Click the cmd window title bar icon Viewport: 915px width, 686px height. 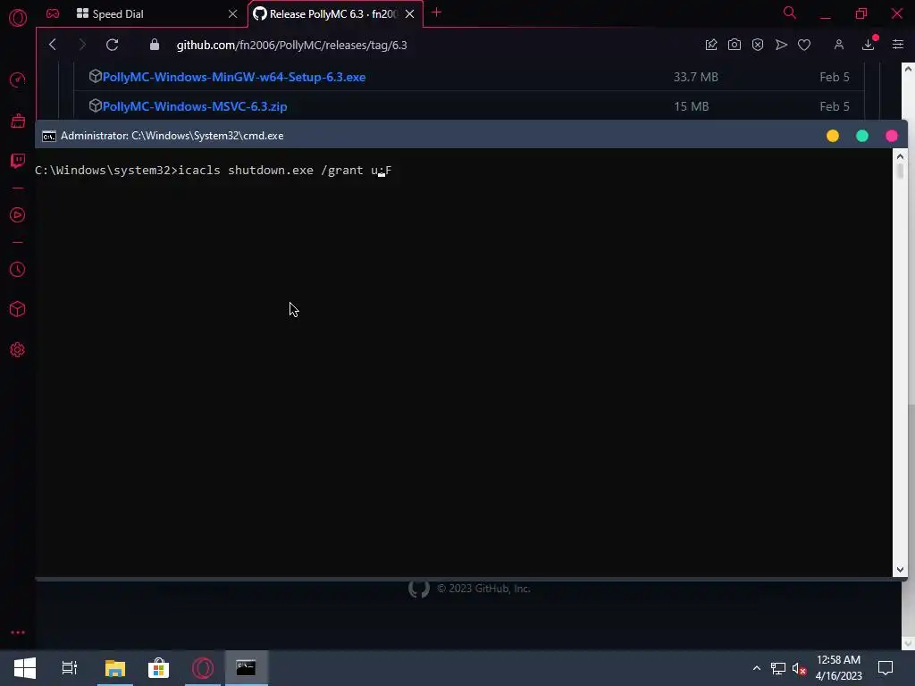49,136
